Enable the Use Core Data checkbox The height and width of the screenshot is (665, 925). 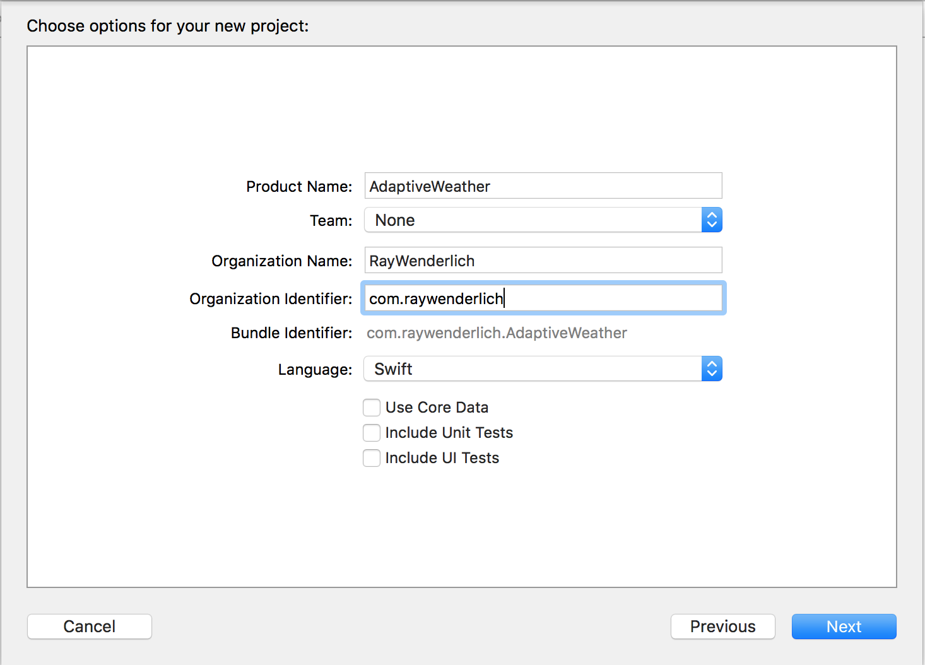[x=372, y=408]
